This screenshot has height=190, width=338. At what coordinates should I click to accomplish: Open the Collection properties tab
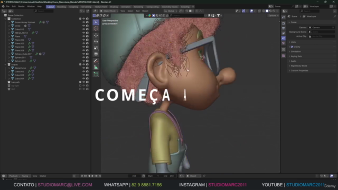tap(284, 50)
